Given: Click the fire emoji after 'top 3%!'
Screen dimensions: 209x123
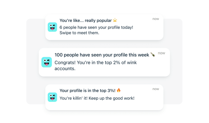Looking at the screenshot, I should [119, 90].
